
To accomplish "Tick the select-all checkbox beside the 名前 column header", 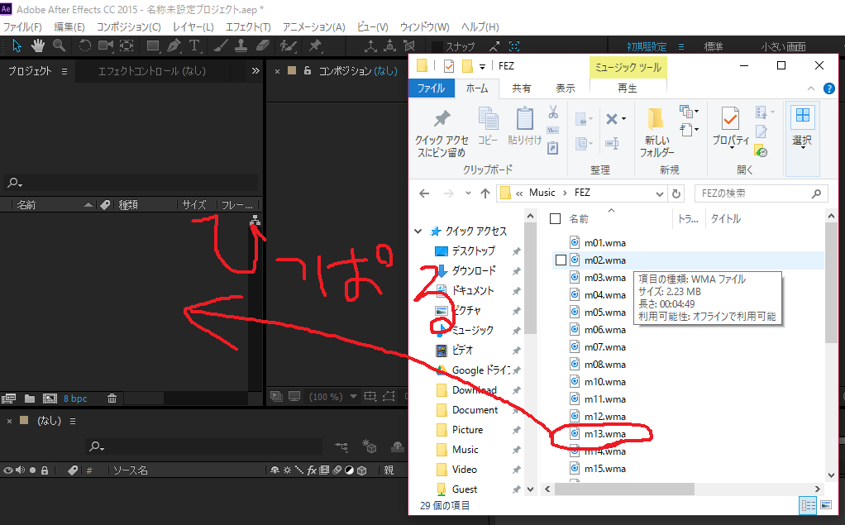I will [555, 218].
